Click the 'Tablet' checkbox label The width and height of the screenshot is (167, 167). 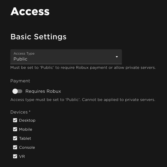coord(25,138)
